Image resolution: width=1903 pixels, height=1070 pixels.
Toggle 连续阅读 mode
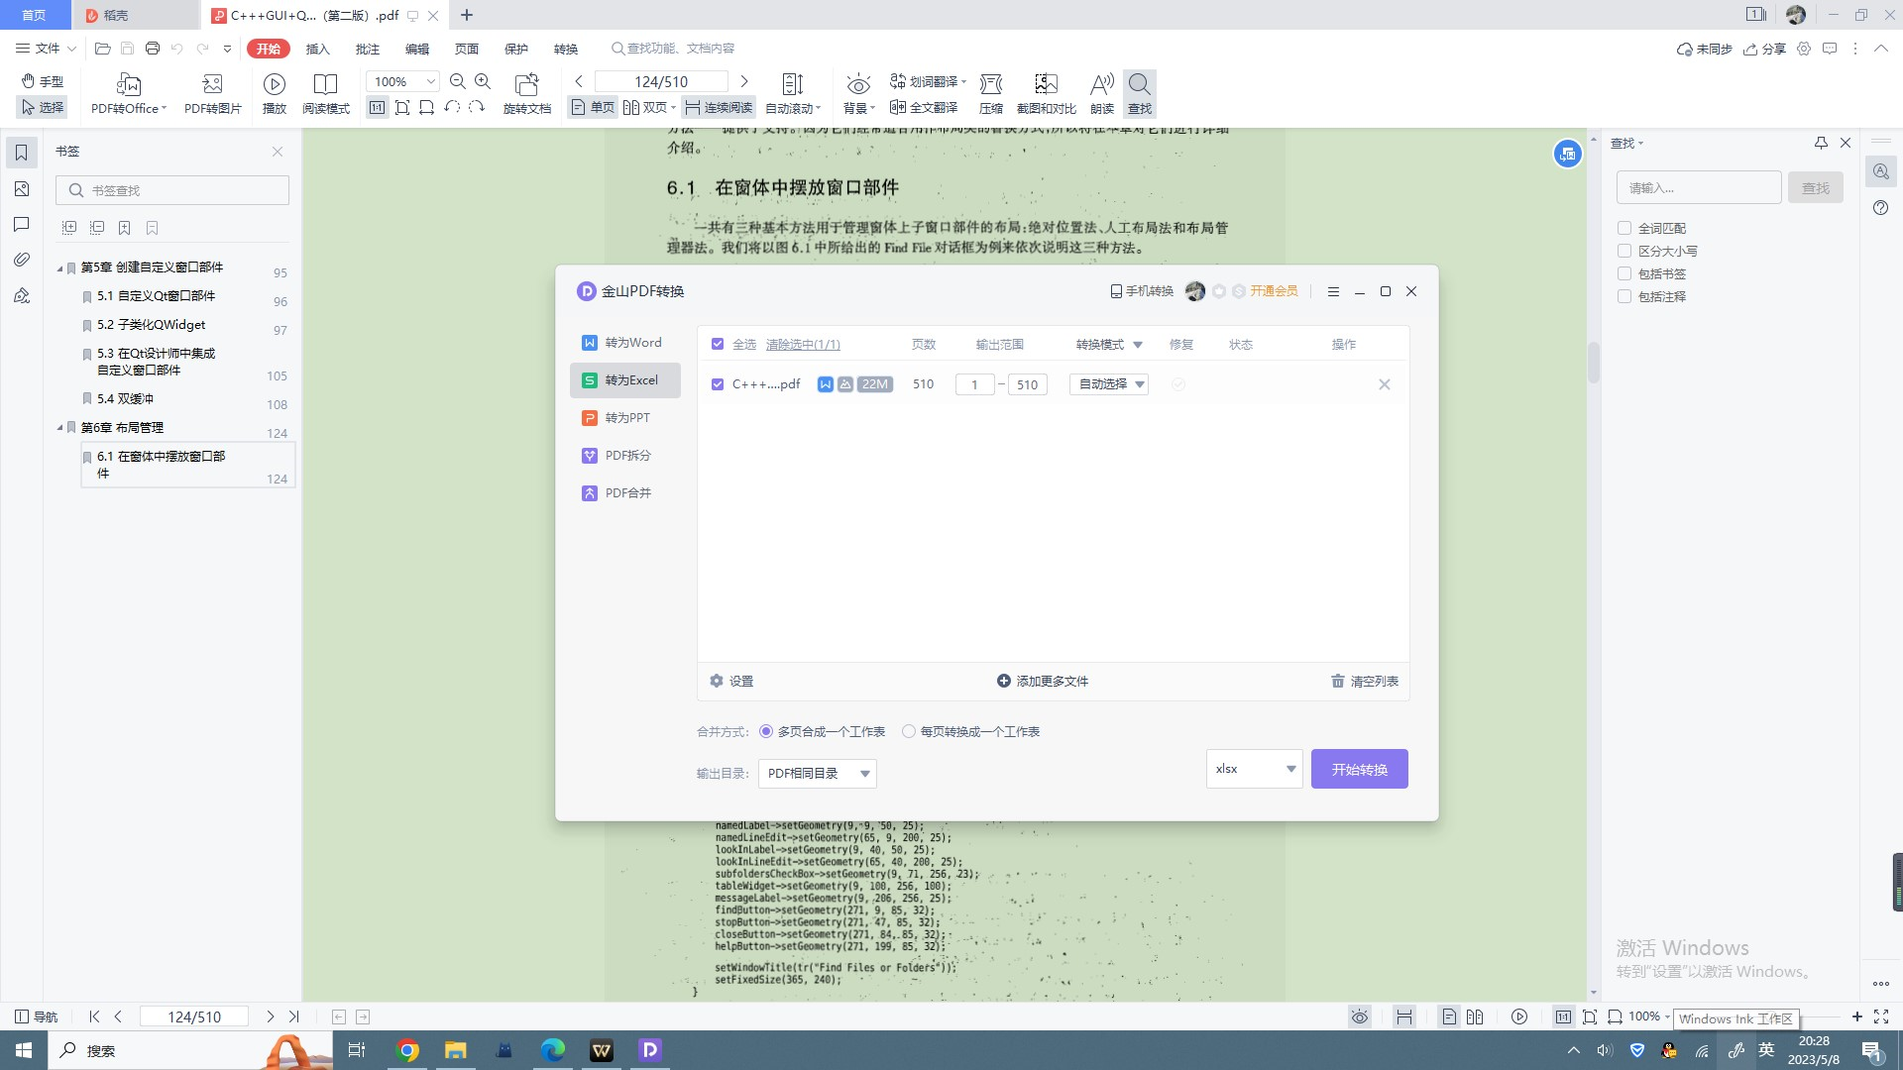click(719, 107)
